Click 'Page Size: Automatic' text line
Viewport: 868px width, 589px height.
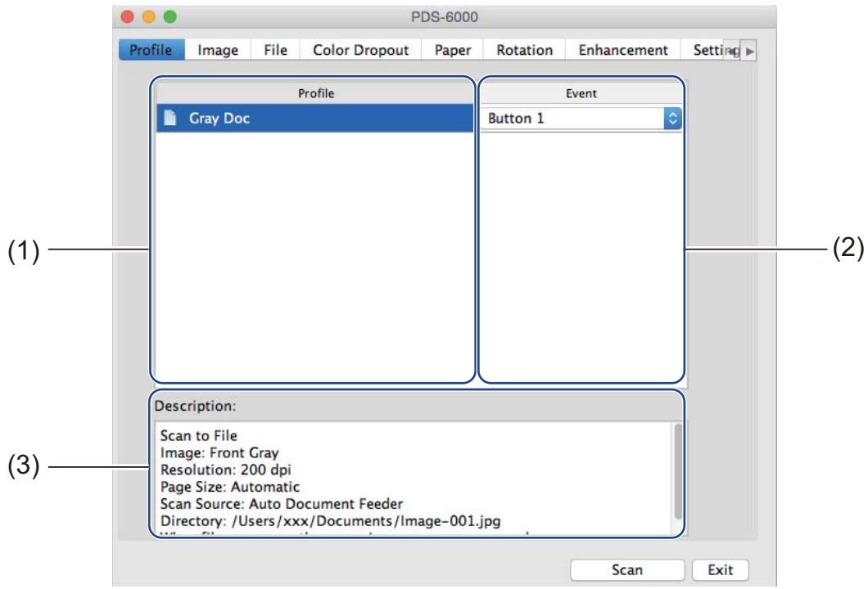point(230,487)
